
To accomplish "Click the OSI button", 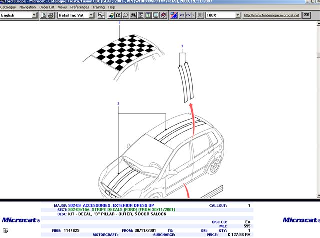I will 314,16.
